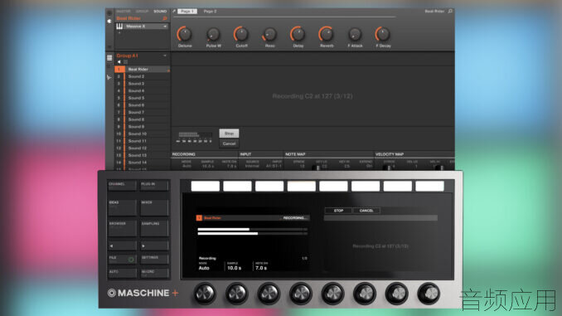
Task: Click the first white button above hardware display
Action: tap(206, 186)
